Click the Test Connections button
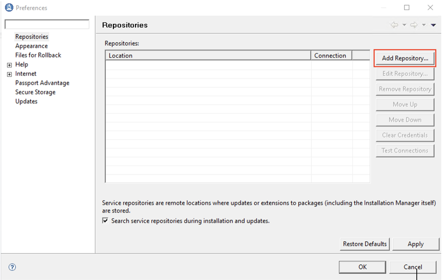445x280 pixels. 405,151
